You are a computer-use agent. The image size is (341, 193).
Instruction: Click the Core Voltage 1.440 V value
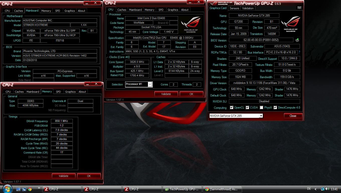(x=168, y=32)
